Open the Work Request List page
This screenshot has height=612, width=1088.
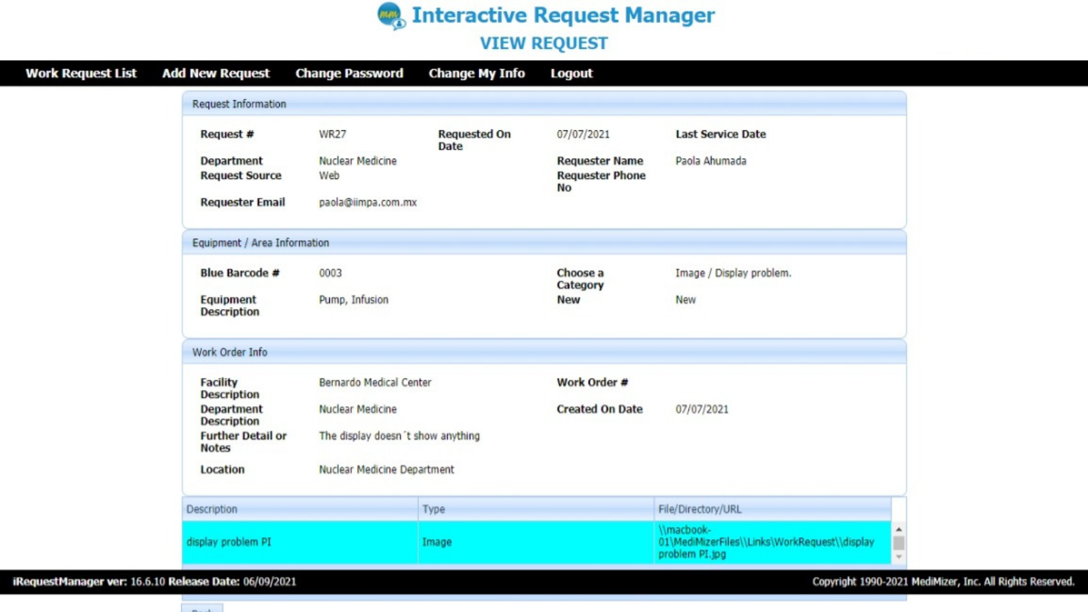click(80, 73)
